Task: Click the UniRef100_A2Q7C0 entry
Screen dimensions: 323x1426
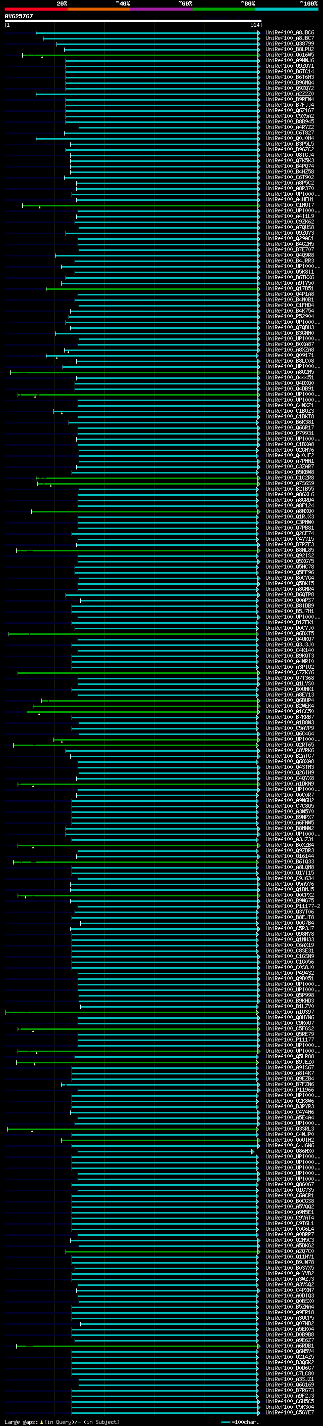Action: point(290,1251)
